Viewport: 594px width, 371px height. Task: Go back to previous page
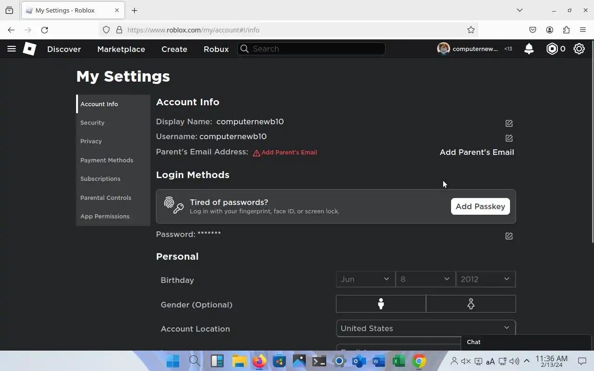pos(11,30)
